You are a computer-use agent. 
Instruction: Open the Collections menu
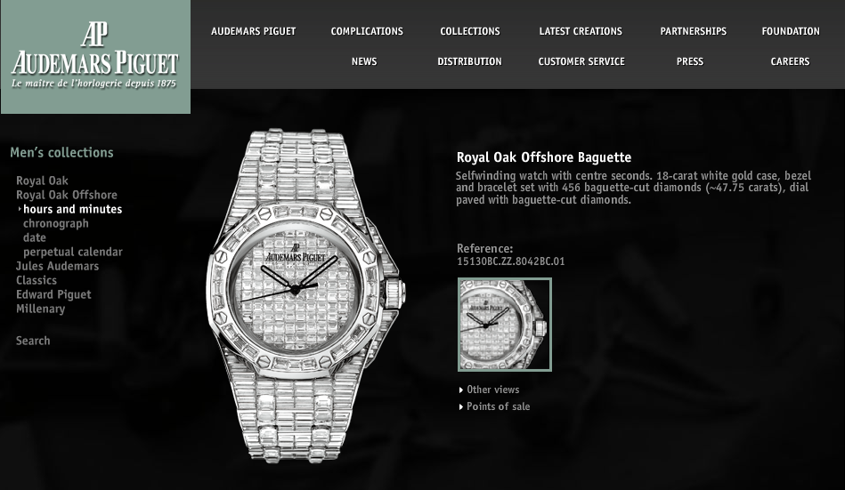470,31
